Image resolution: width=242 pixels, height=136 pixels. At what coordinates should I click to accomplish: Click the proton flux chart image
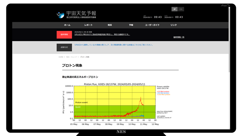tap(117, 104)
